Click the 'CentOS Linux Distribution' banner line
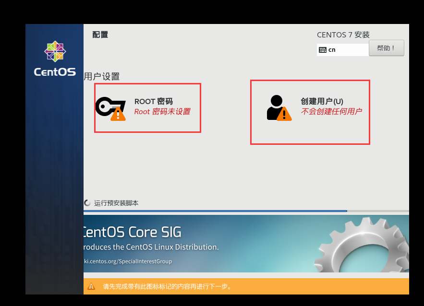 (151, 247)
